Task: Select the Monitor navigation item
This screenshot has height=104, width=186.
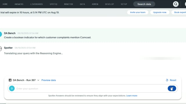Action: click(69, 4)
